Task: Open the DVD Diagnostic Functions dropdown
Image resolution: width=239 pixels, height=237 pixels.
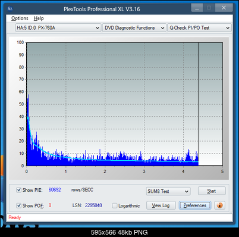Action: [x=134, y=28]
